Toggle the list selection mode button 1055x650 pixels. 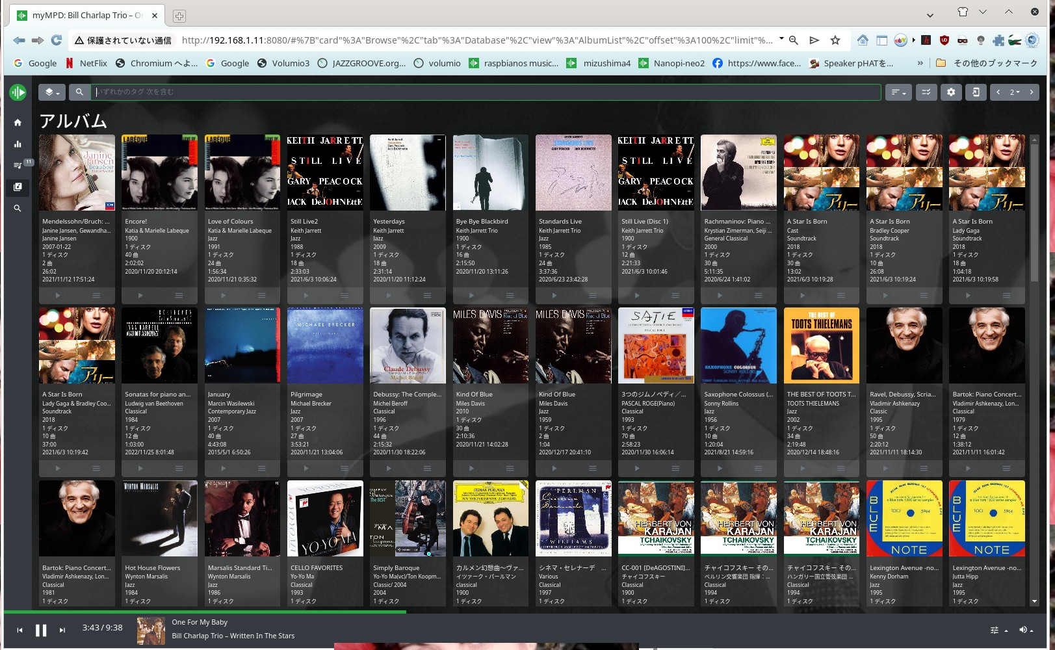(x=926, y=92)
